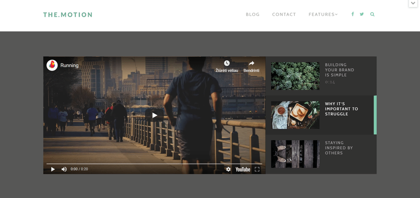420x198 pixels.
Task: Select the shoes on planks thumbnail
Action: click(x=295, y=154)
